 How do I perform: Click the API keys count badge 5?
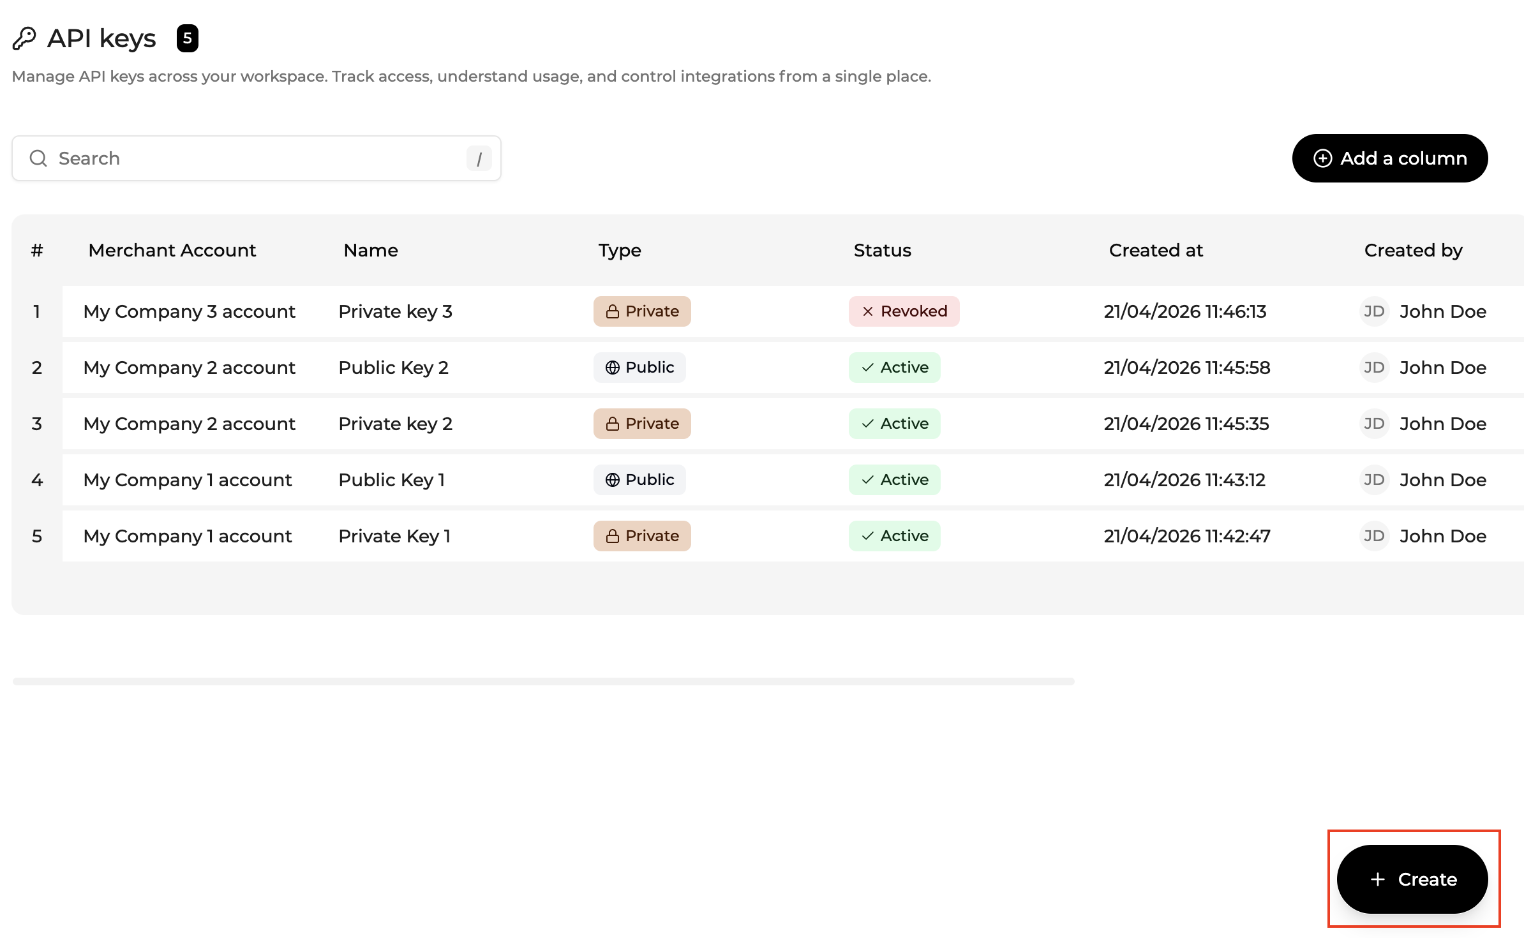click(x=187, y=38)
